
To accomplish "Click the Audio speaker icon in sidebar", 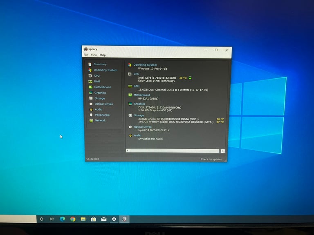I will pos(91,109).
